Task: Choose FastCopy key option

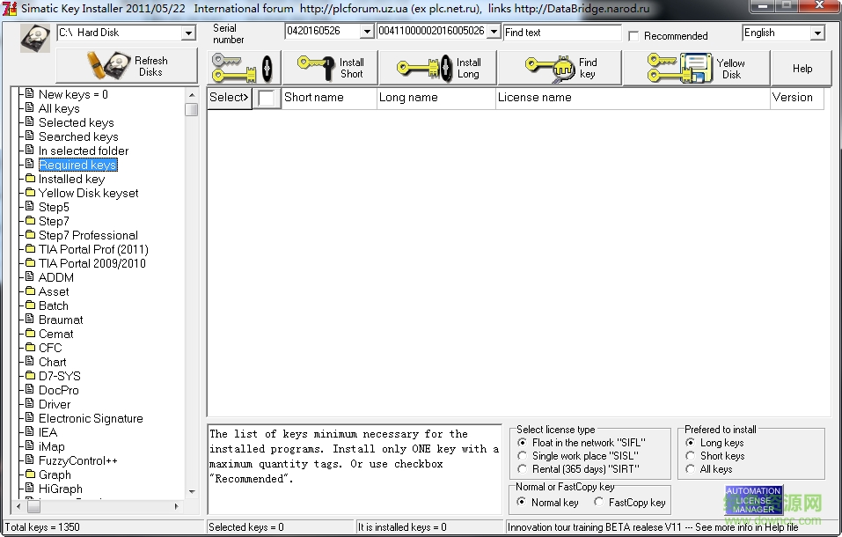Action: (x=599, y=503)
